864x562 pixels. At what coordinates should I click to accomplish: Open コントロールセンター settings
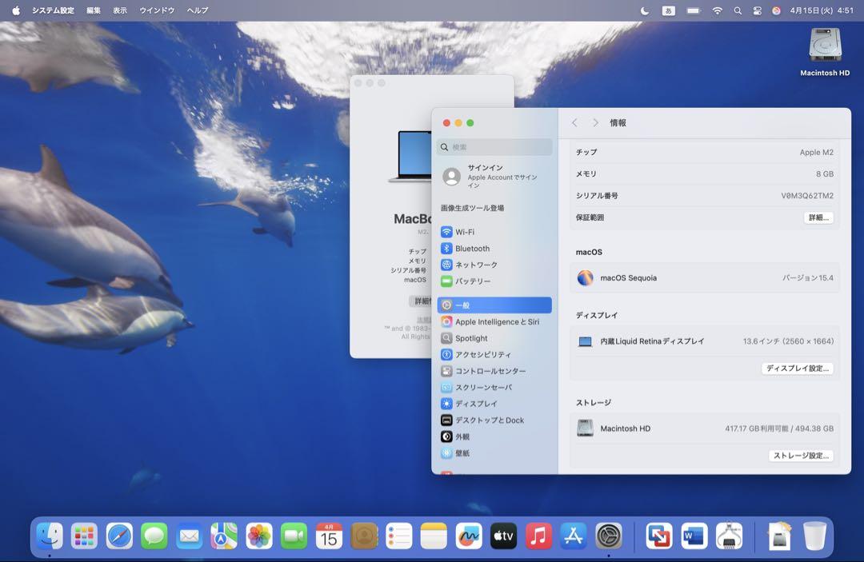point(494,371)
